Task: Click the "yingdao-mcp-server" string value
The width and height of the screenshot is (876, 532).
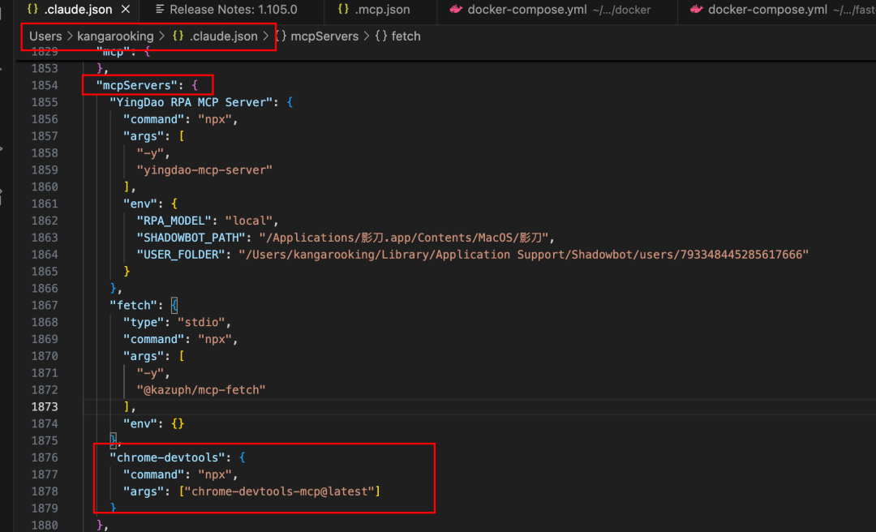Action: (x=204, y=169)
